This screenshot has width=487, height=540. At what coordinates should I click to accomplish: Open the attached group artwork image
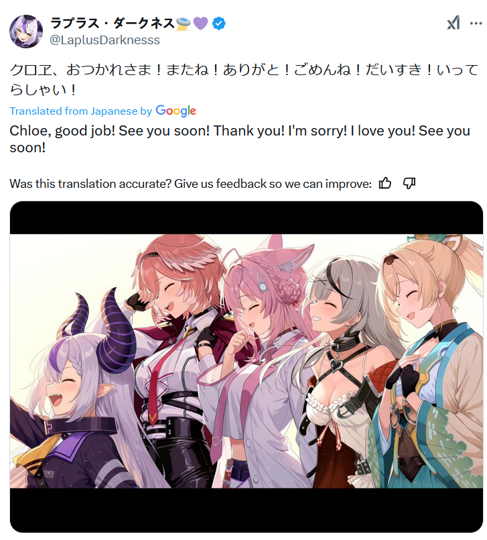tap(247, 367)
